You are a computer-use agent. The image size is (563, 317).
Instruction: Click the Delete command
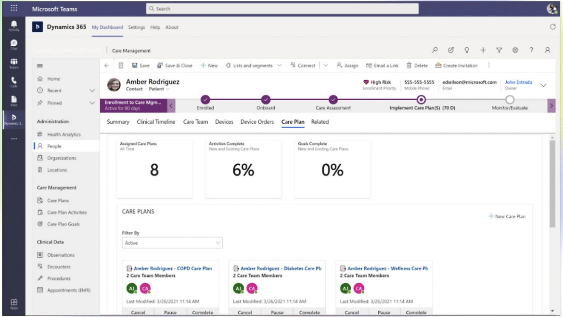(417, 66)
